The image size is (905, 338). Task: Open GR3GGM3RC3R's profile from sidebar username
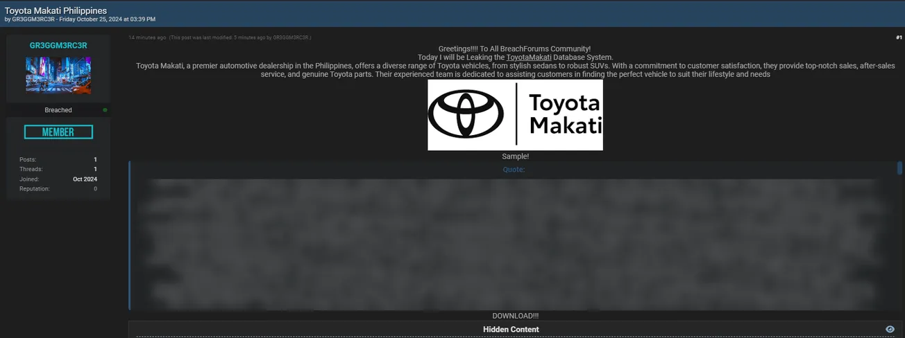58,46
